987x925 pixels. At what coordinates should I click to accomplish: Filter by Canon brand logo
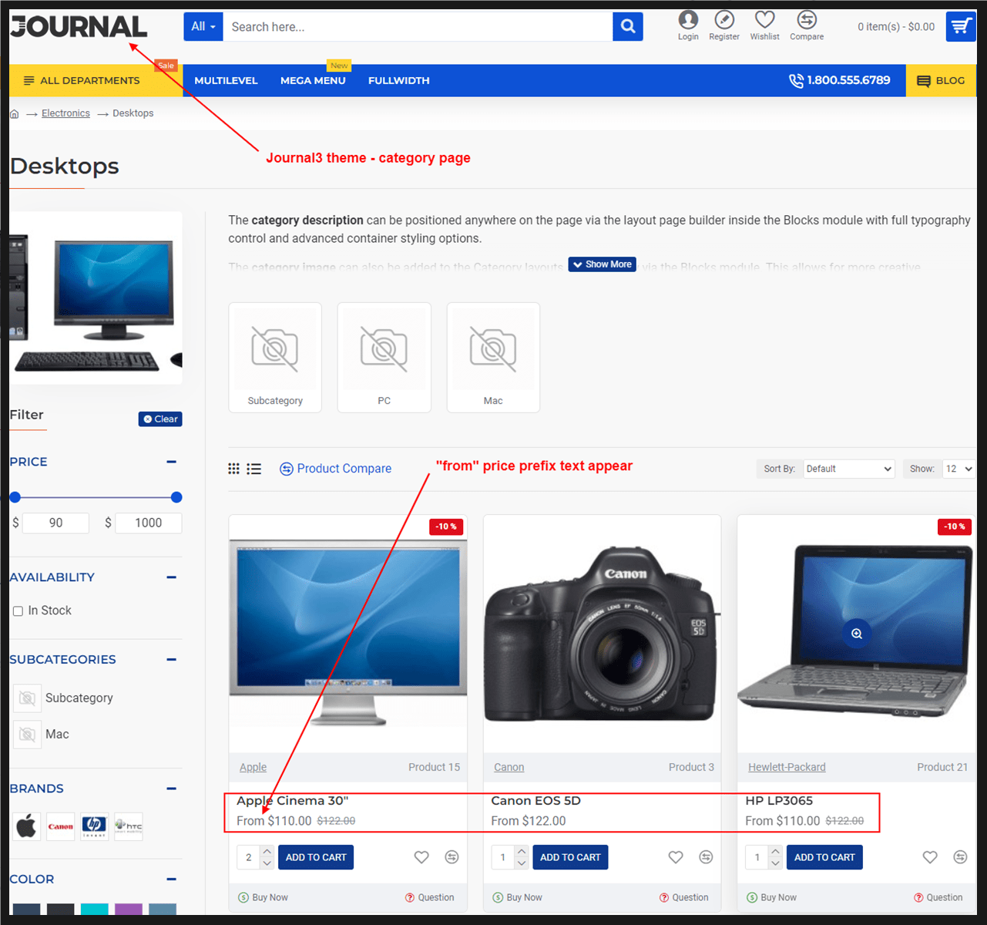coord(61,826)
